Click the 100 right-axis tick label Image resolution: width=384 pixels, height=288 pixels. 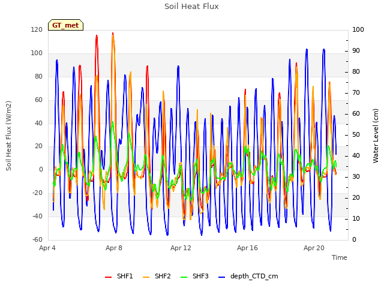358,30
